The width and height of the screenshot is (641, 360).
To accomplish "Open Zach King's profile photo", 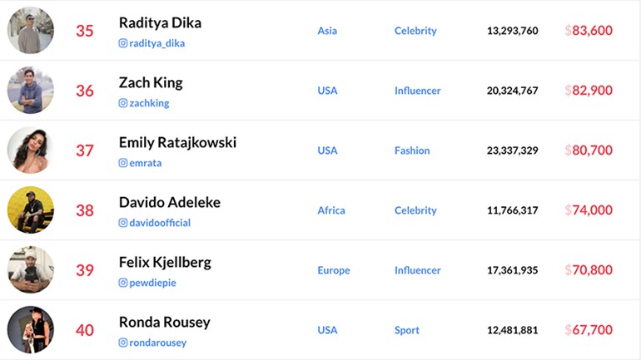I will tap(31, 90).
